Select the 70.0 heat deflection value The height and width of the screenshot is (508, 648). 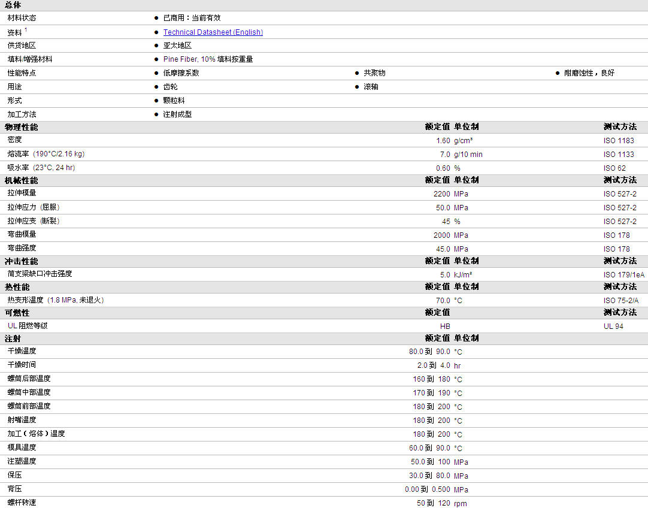(443, 301)
